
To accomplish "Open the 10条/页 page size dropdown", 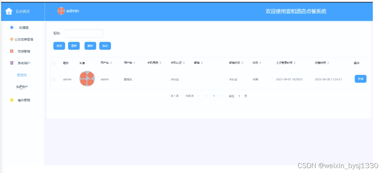I will 192,96.
